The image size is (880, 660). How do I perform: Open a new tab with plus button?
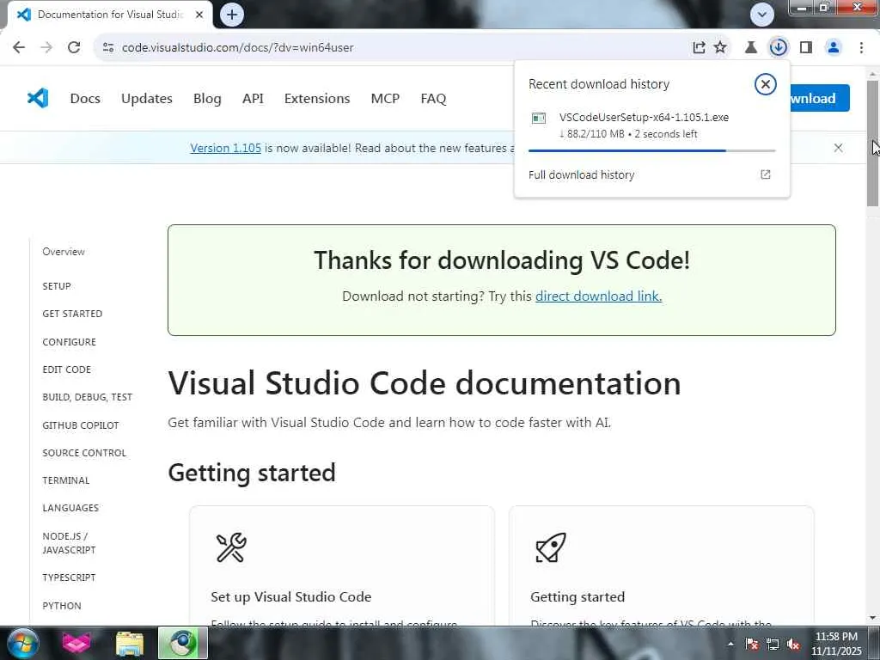232,15
